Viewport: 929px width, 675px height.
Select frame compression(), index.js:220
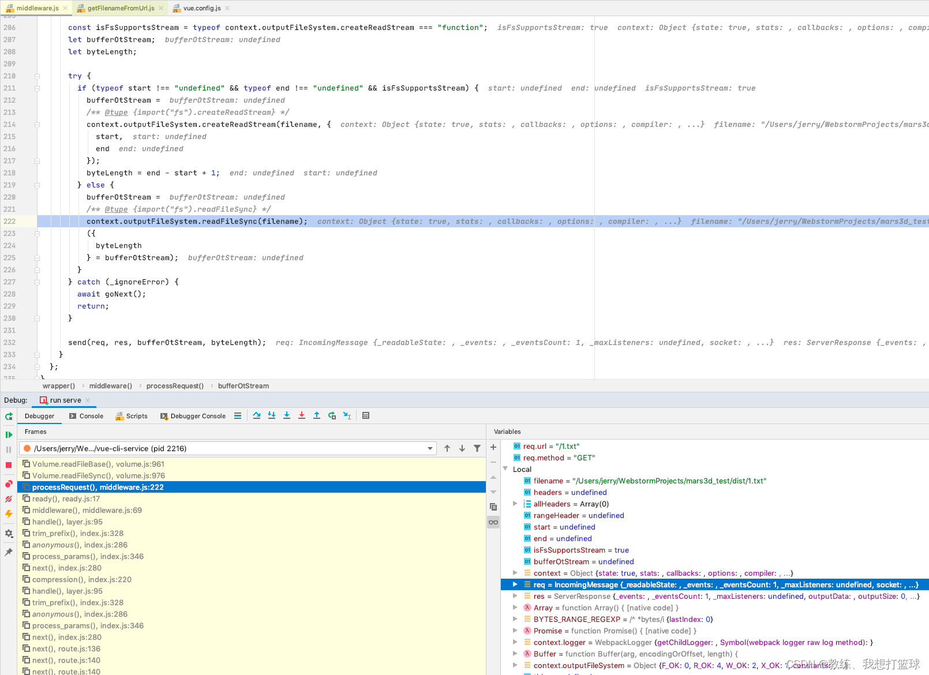click(252, 579)
